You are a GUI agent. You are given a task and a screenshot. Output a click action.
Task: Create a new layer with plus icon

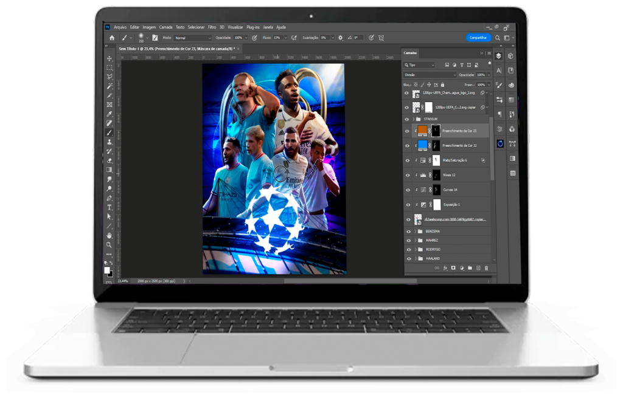click(478, 268)
